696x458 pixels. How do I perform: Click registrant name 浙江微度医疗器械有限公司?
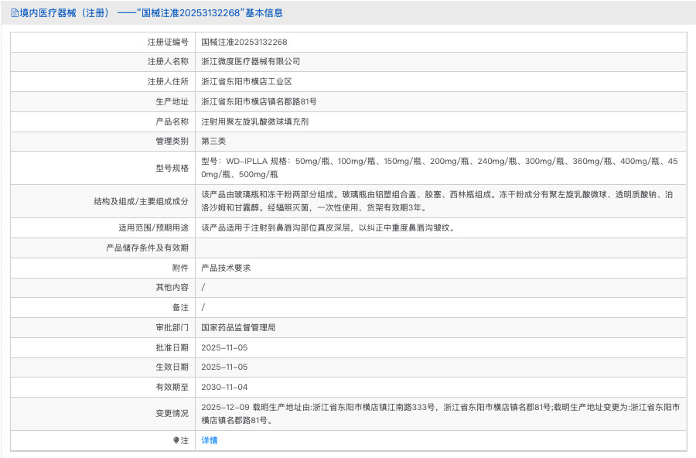(x=251, y=61)
